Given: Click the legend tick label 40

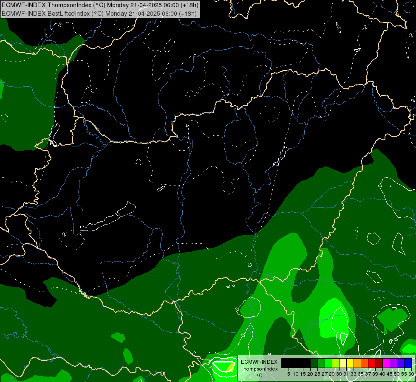Looking at the screenshot, I should tap(383, 374).
